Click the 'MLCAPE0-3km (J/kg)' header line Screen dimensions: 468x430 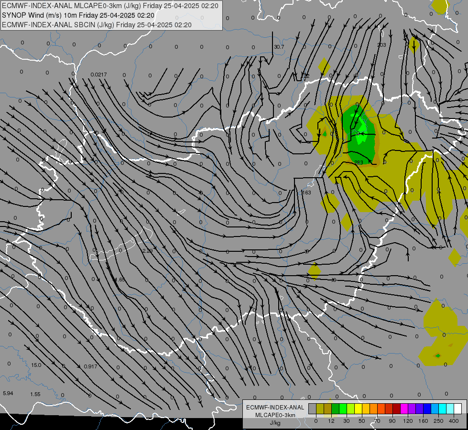[x=110, y=6]
